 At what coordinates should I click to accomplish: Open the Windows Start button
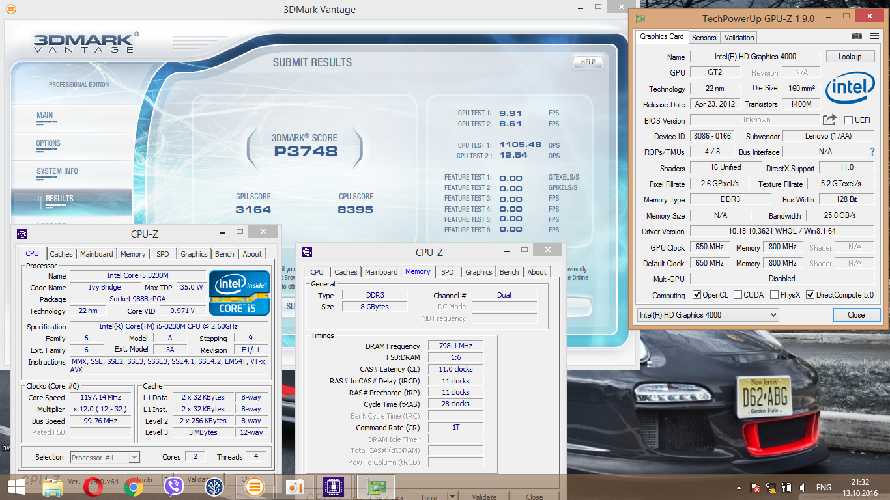tap(16, 487)
